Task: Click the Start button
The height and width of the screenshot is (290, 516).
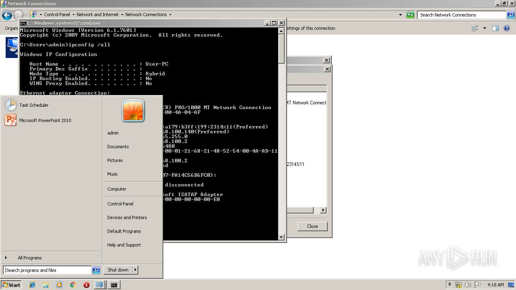Action: tap(11, 285)
